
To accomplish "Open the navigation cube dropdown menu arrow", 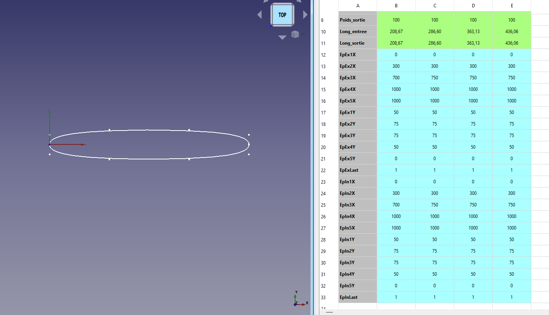I will [303, 34].
